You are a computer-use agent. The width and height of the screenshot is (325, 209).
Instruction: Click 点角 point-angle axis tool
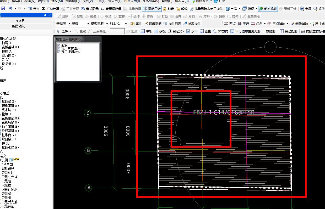257,24
